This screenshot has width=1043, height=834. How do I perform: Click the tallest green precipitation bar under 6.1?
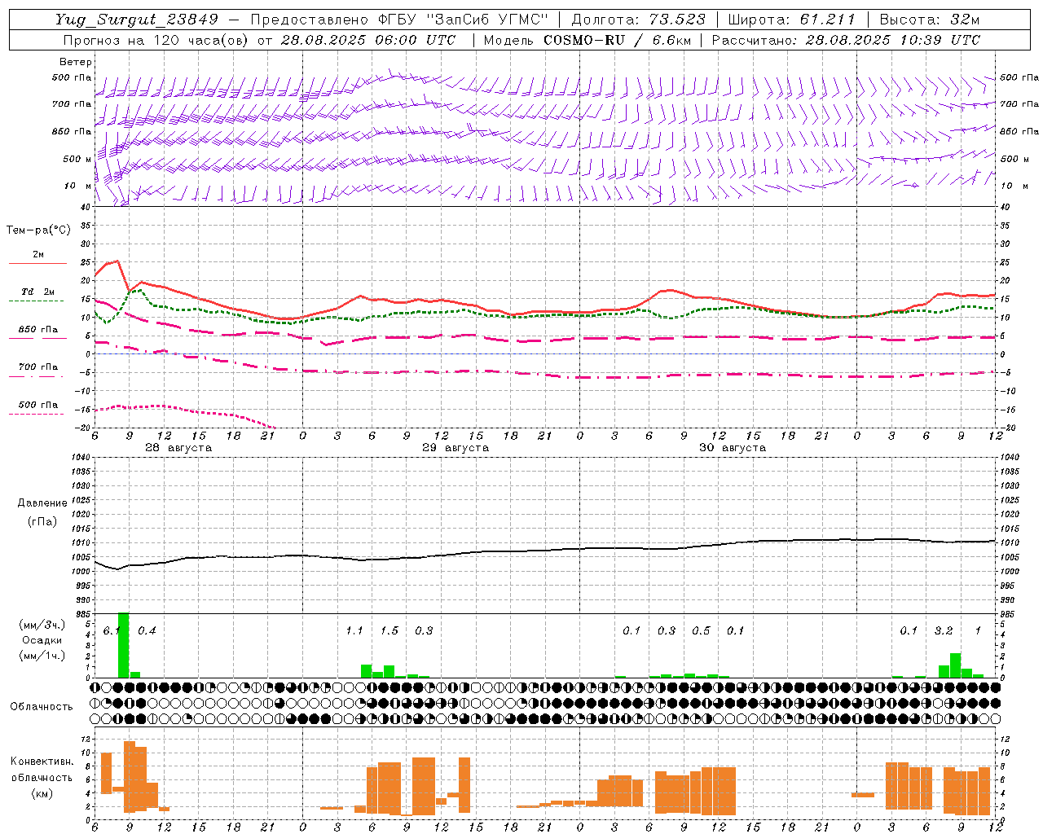pyautogui.click(x=124, y=645)
